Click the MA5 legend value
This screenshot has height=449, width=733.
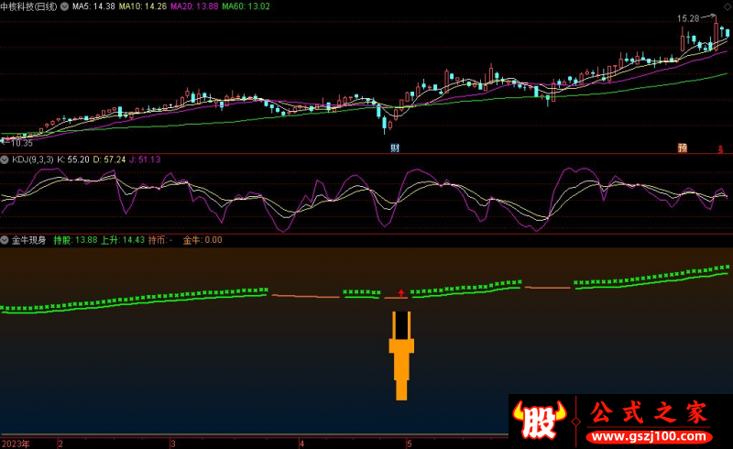(x=93, y=6)
